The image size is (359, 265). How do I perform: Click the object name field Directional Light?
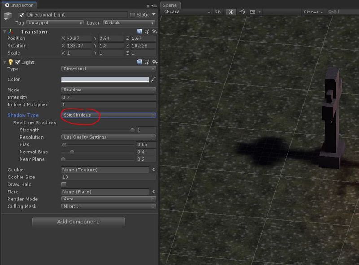(x=77, y=15)
